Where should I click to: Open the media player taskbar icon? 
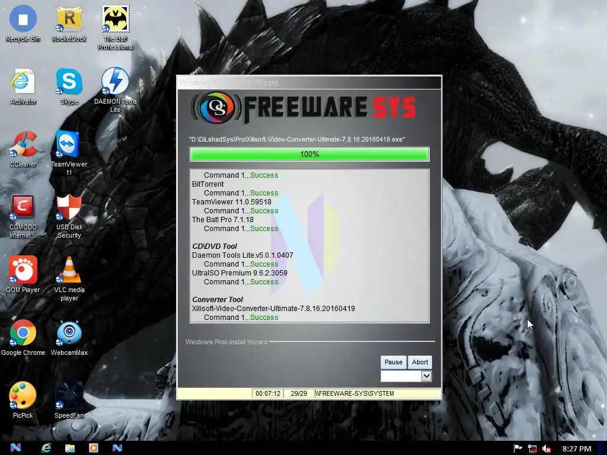click(x=94, y=448)
